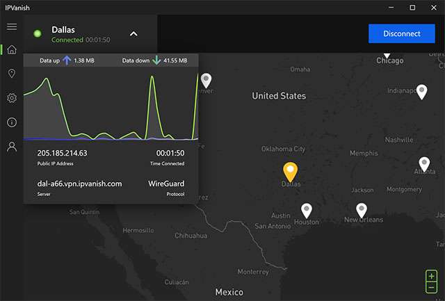Go to the Home sidebar icon
Viewport: 445px width, 301px height.
click(x=12, y=49)
